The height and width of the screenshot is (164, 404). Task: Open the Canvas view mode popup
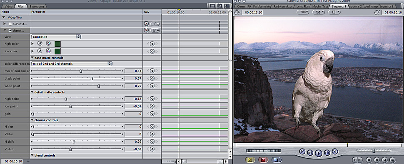click(319, 12)
